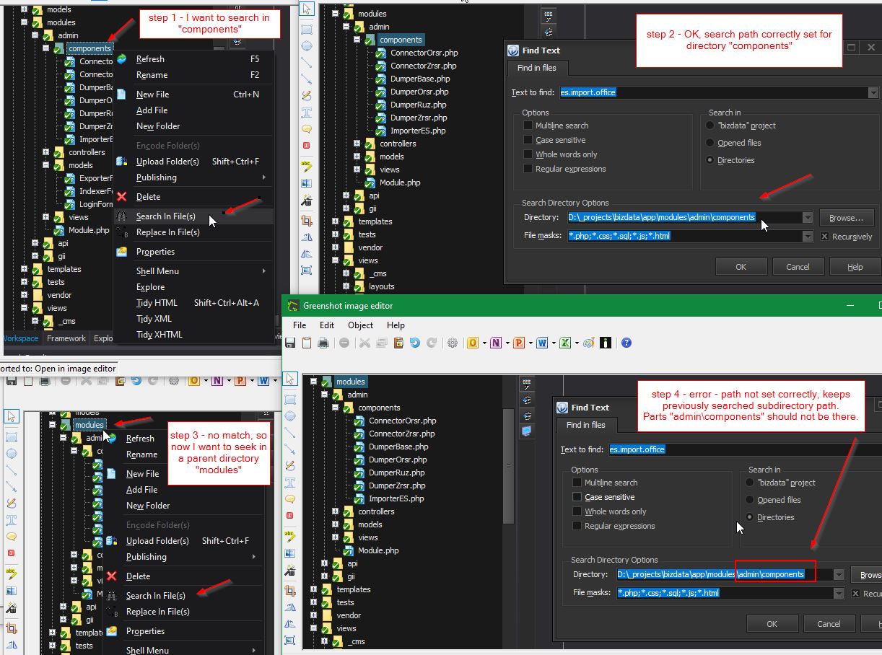Open image in Paint via the palette icon
882x655 pixels.
click(589, 343)
